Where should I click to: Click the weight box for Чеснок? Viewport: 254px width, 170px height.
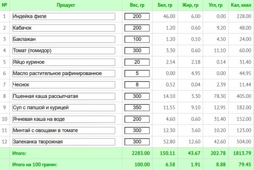[137, 85]
